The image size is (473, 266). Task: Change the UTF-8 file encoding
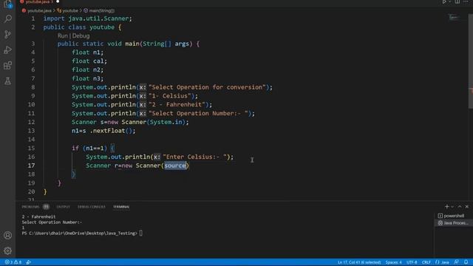coord(412,262)
